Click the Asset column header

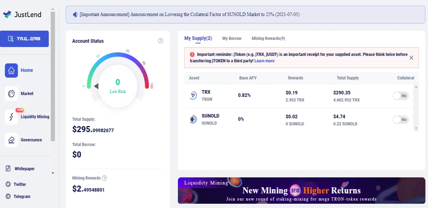[x=194, y=78]
